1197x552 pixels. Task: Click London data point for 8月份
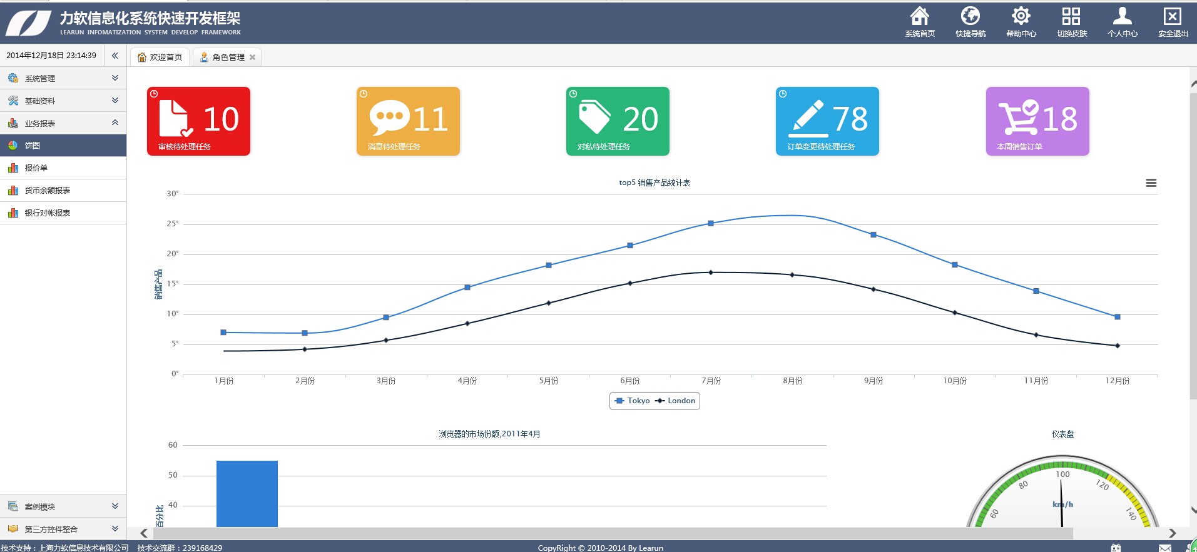[792, 274]
